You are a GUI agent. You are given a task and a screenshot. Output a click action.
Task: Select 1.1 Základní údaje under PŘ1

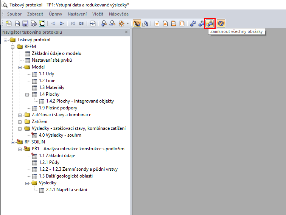coord(57,156)
